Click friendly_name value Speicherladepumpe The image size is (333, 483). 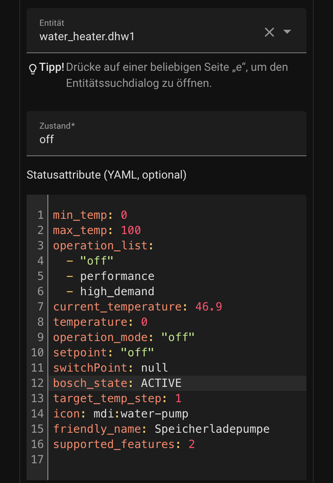pos(212,429)
